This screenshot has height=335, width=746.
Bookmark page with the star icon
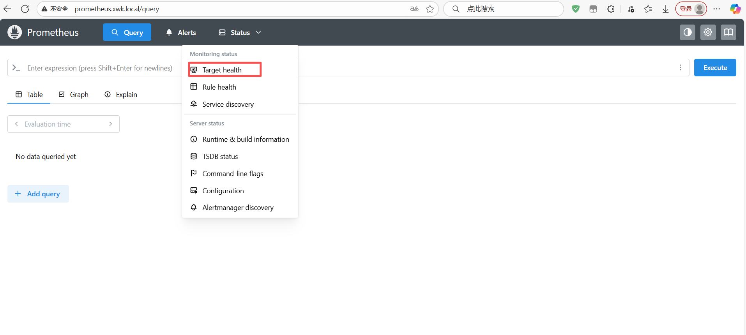pos(430,9)
